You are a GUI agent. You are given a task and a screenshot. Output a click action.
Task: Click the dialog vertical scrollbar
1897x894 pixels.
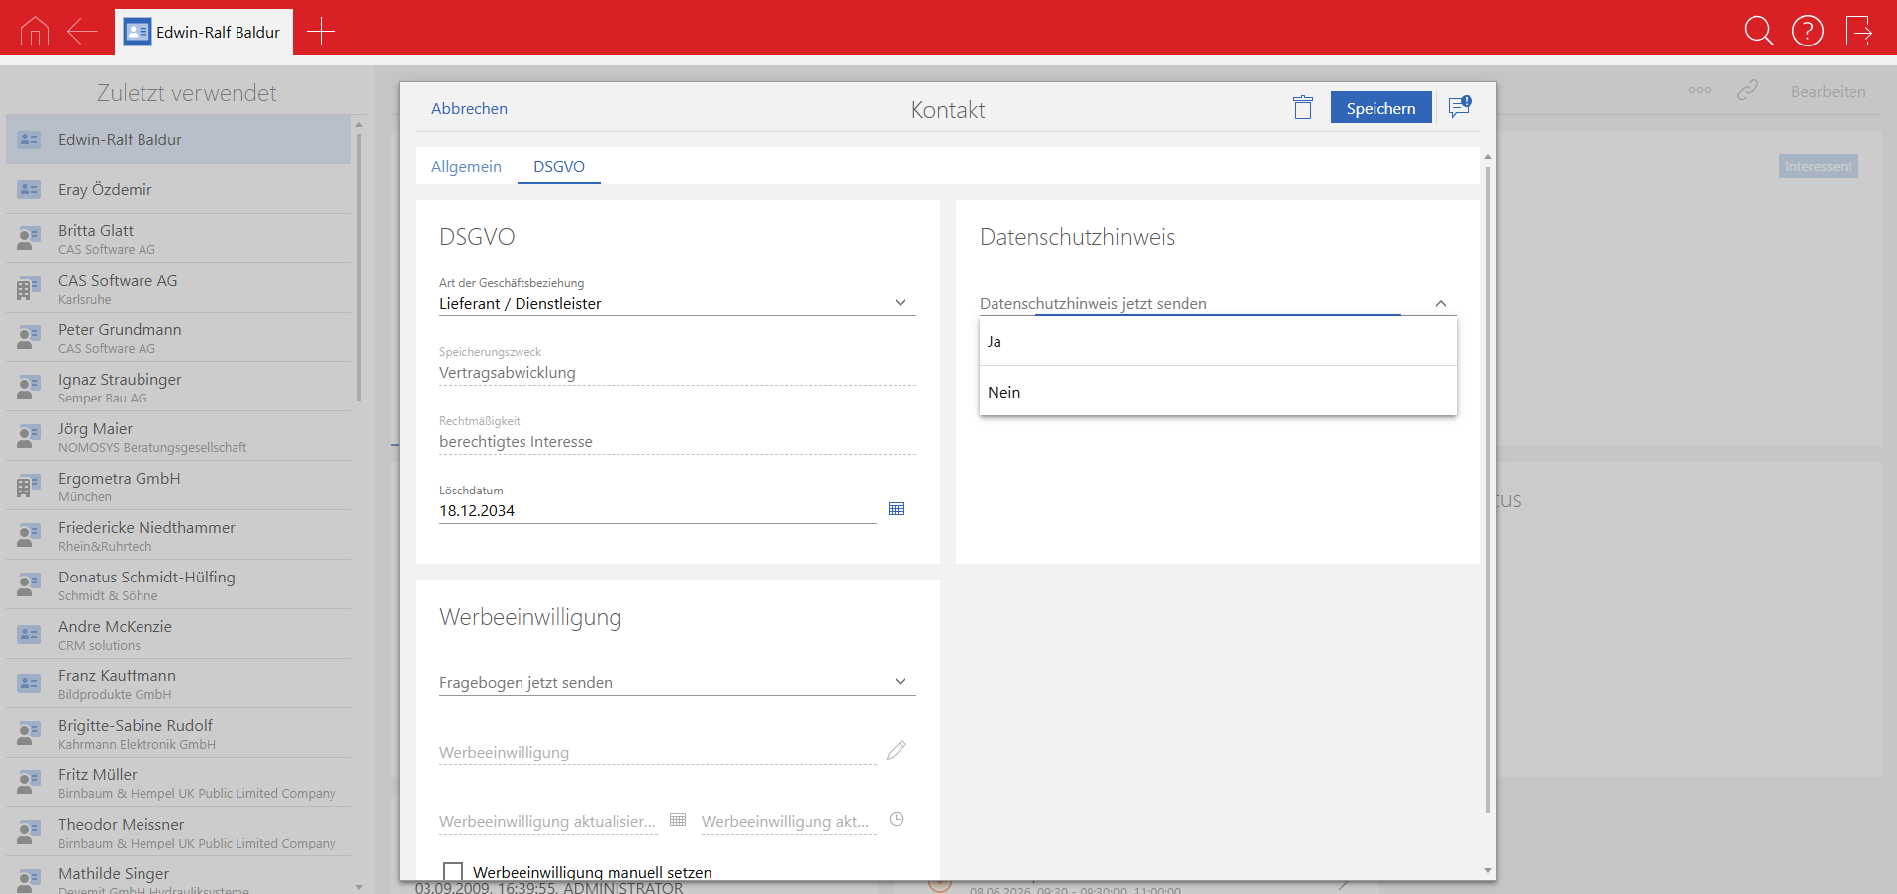click(x=1487, y=489)
